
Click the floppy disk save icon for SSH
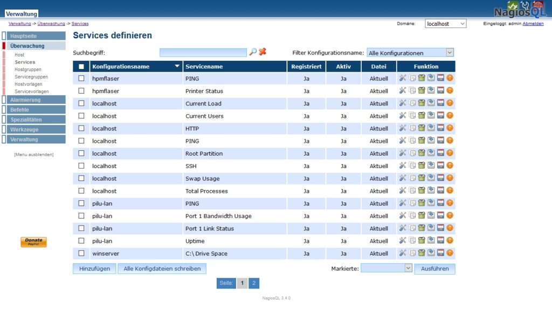point(440,165)
